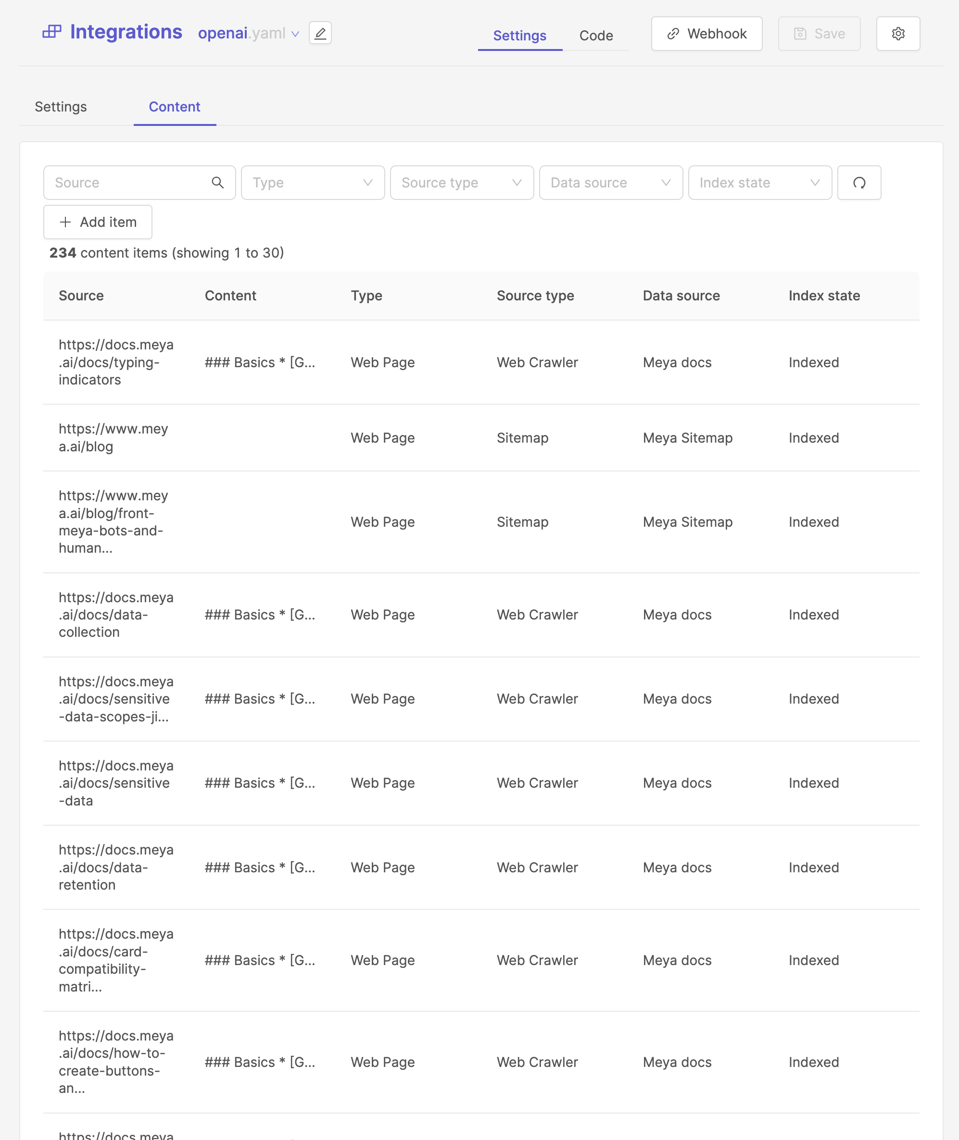This screenshot has height=1140, width=959.
Task: Select the Content sub-tab
Action: [x=175, y=107]
